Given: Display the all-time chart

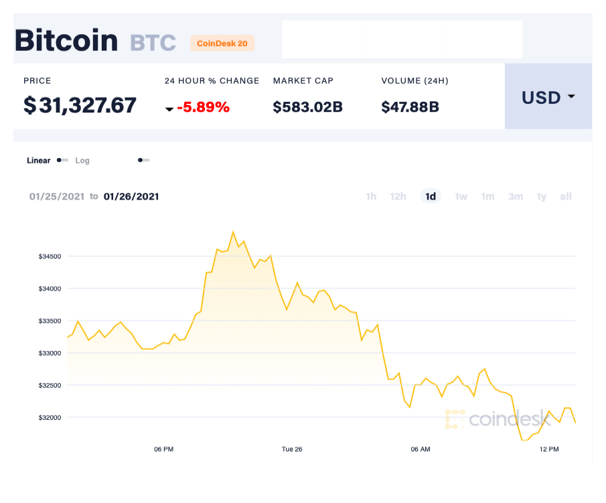Looking at the screenshot, I should coord(566,196).
